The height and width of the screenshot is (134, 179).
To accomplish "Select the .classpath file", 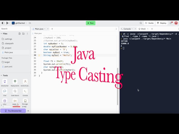I will coord(15,44).
